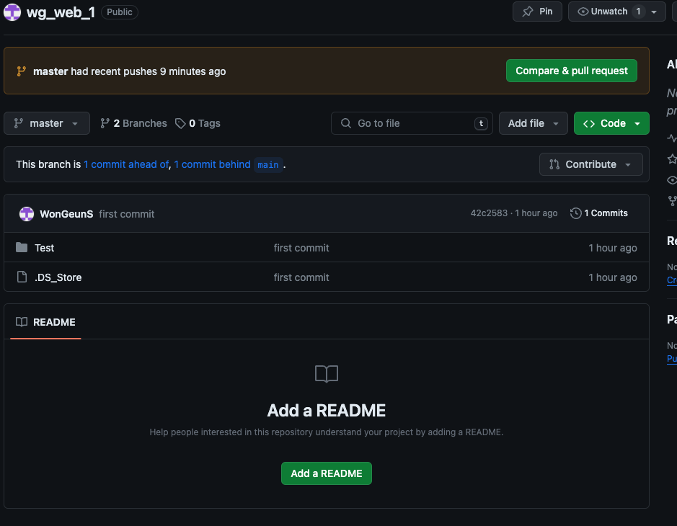Click the t keyboard shortcut hint
677x526 pixels.
tap(481, 123)
